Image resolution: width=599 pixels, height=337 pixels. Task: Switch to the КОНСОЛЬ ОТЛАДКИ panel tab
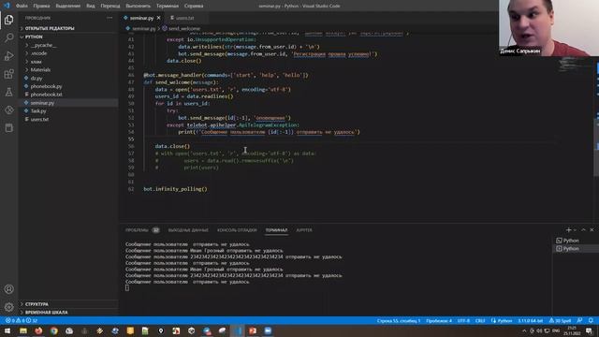coord(237,230)
